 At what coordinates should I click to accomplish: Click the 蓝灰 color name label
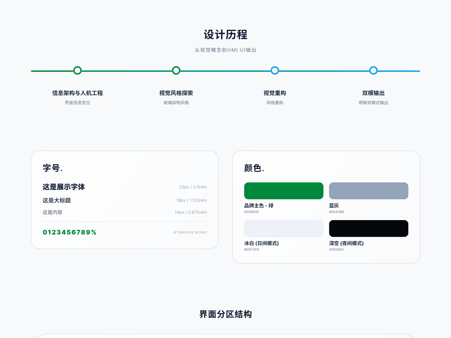[334, 206]
